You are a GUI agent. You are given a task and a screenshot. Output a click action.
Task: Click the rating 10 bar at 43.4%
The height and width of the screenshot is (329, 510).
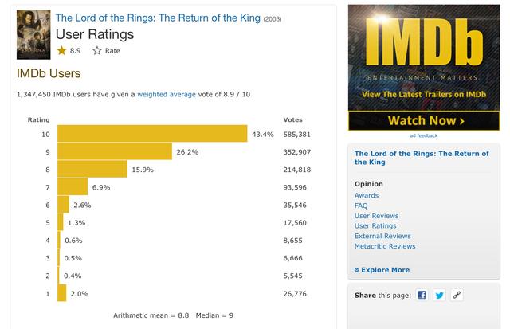coord(152,133)
